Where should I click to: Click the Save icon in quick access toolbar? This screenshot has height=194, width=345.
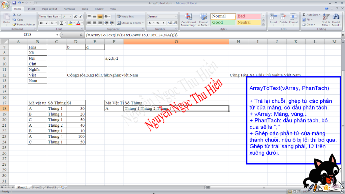tap(14, 3)
